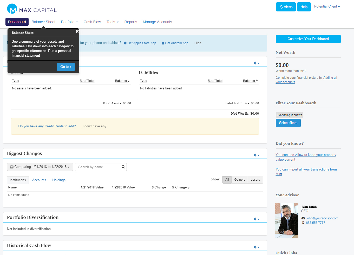The image size is (354, 255).
Task: Go to the Balance Sheet nav item
Action: coord(43,22)
